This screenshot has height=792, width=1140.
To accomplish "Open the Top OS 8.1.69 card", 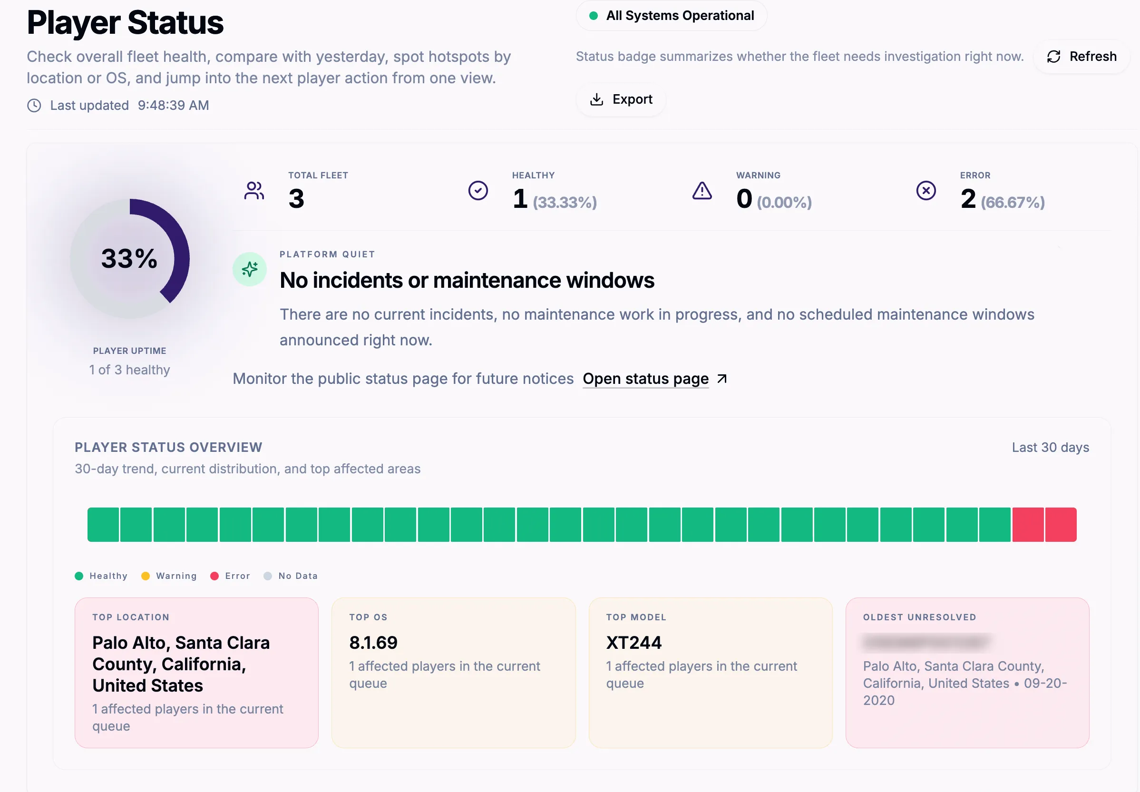I will coord(453,673).
